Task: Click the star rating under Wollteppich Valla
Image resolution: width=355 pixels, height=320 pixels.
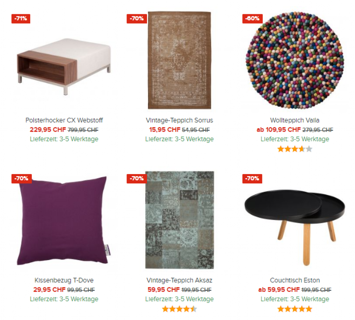Action: pos(295,149)
